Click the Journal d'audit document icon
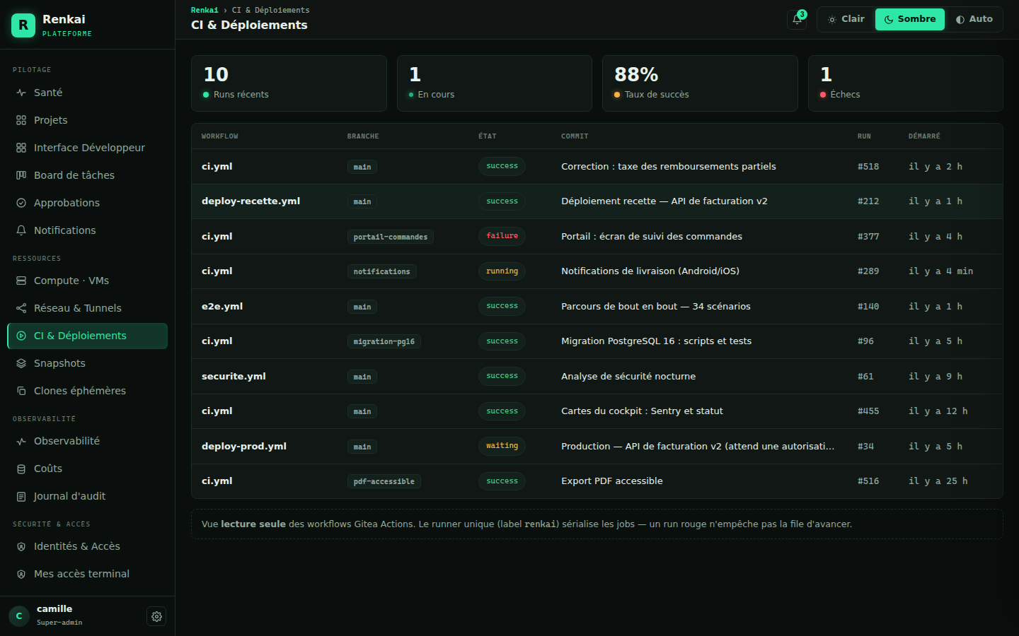This screenshot has height=636, width=1019. (21, 496)
